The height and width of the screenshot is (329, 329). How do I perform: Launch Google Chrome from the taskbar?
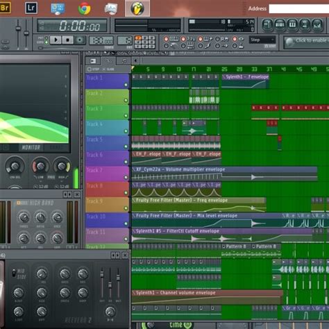[84, 8]
